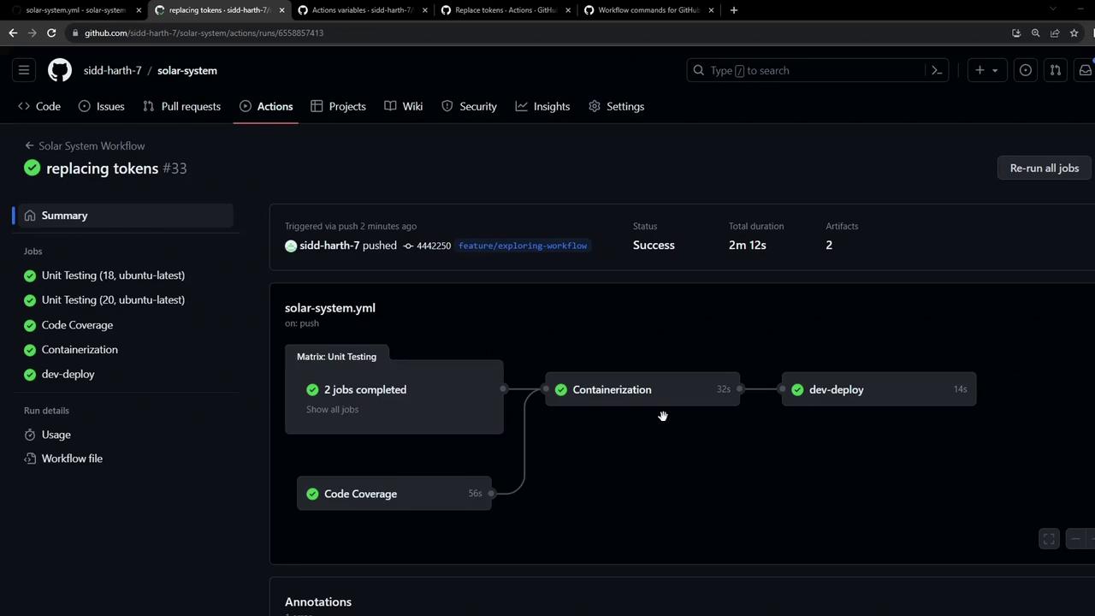
Task: Open the Settings repository tab
Action: pos(617,106)
